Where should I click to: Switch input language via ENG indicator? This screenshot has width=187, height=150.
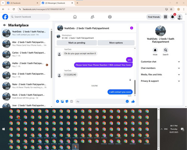pyautogui.click(x=166, y=129)
